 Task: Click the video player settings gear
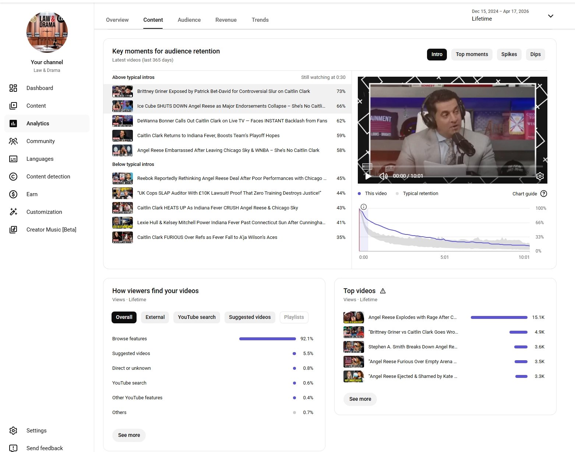540,176
